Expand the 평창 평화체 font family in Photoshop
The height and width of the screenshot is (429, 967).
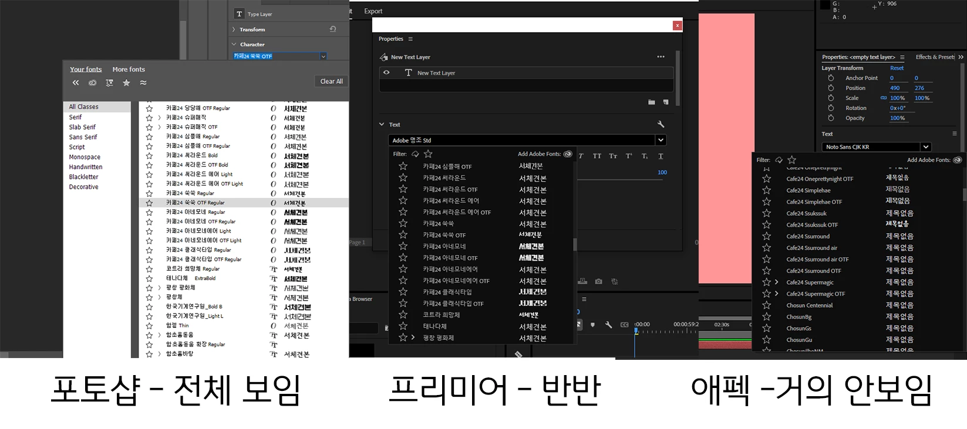(x=159, y=288)
